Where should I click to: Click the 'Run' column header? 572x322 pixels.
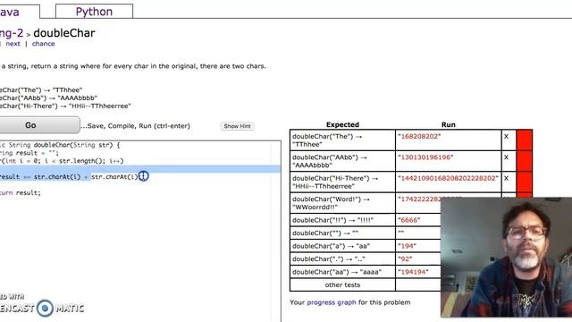449,124
